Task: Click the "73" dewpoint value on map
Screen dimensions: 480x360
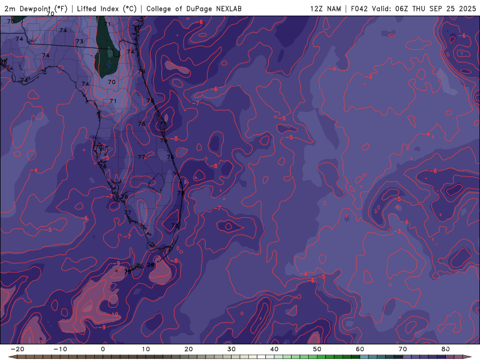Action: 80,41
